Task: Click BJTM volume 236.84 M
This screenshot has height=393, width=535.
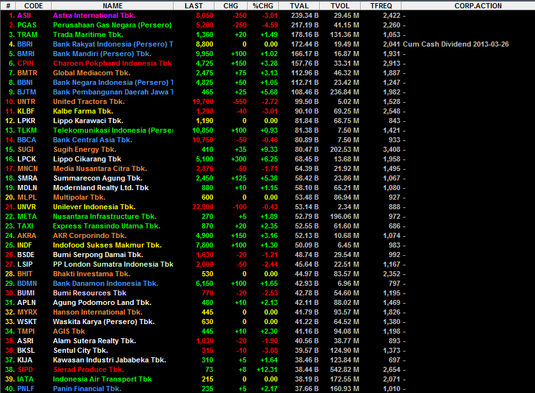Action: pyautogui.click(x=344, y=92)
